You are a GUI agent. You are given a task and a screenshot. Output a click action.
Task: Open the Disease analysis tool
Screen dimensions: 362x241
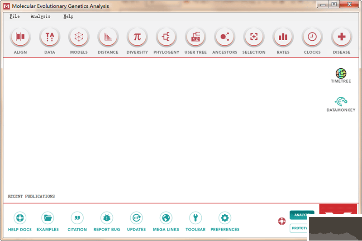click(x=341, y=37)
